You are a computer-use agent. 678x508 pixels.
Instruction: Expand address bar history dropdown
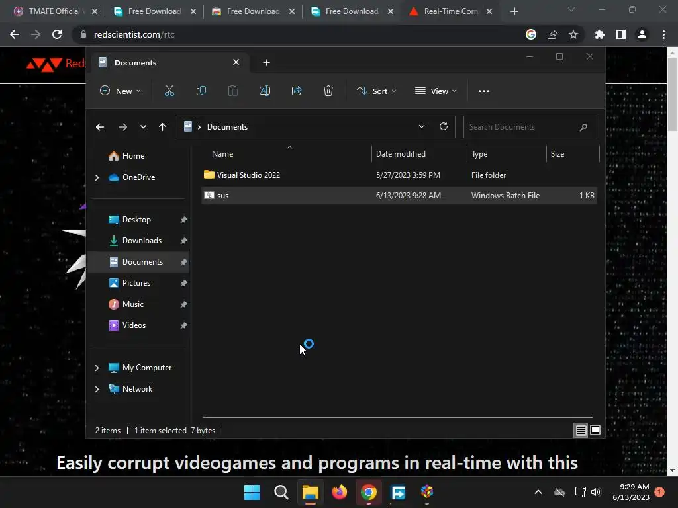coord(421,126)
